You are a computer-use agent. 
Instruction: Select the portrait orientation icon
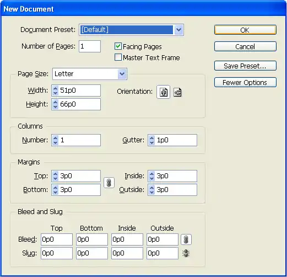click(163, 92)
